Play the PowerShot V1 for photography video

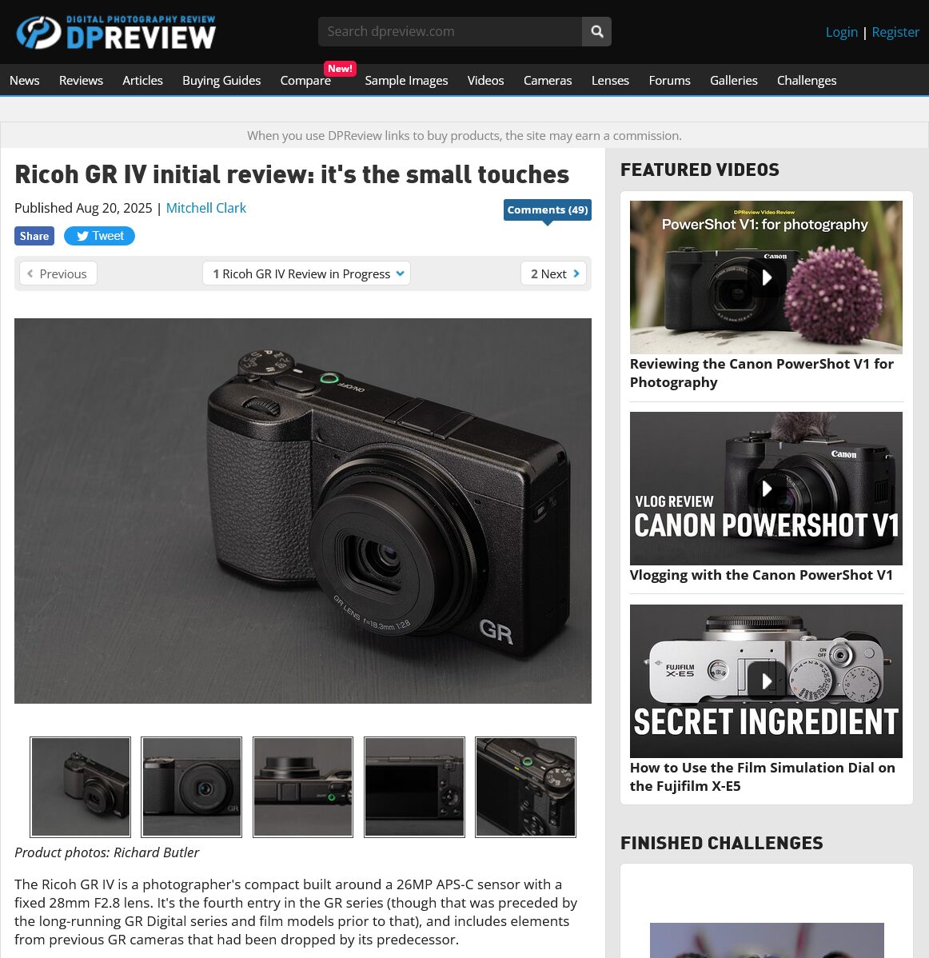click(766, 277)
